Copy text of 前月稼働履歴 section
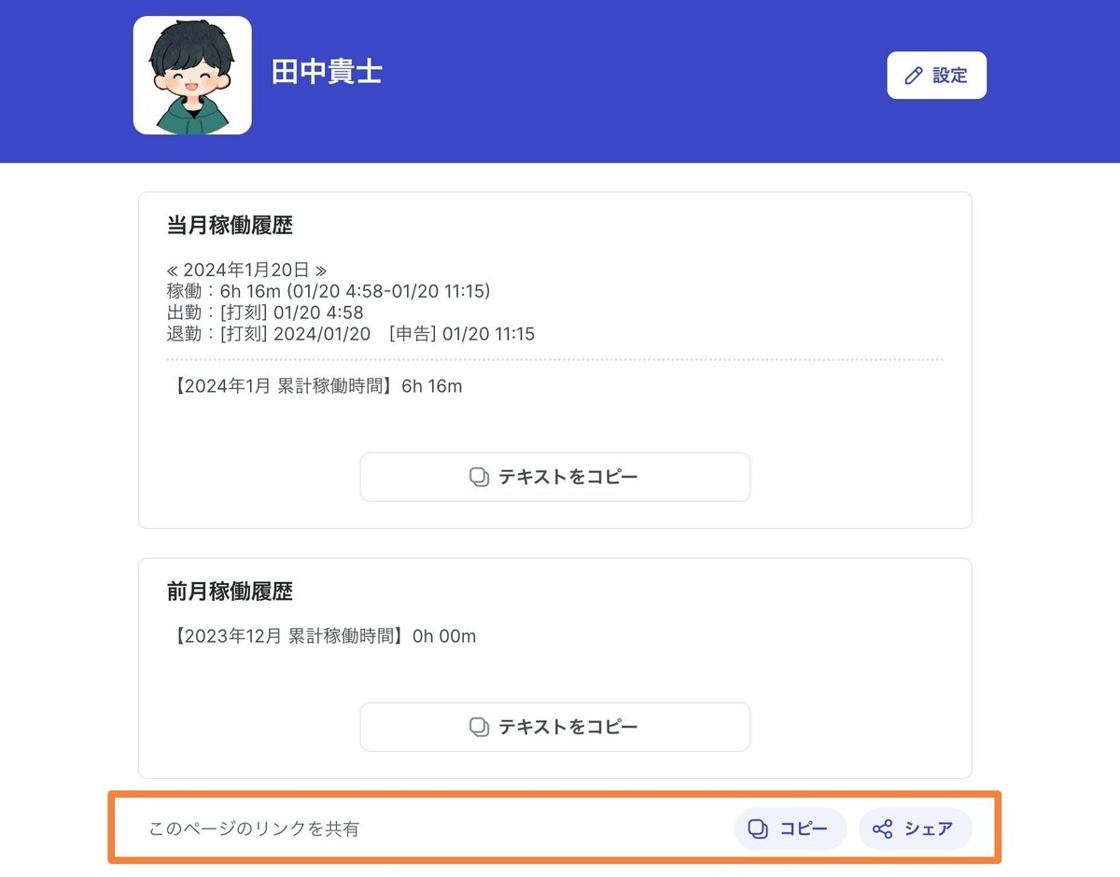Image resolution: width=1120 pixels, height=877 pixels. pyautogui.click(x=554, y=727)
